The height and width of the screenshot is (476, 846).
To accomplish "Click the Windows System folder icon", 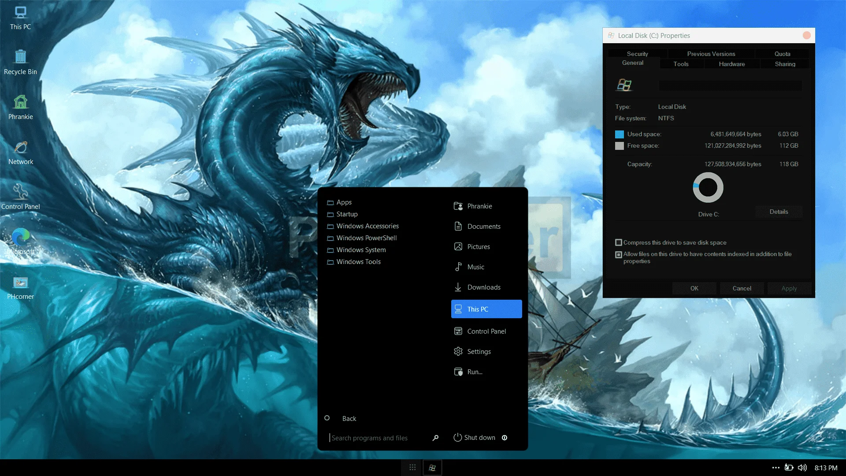I will (330, 250).
